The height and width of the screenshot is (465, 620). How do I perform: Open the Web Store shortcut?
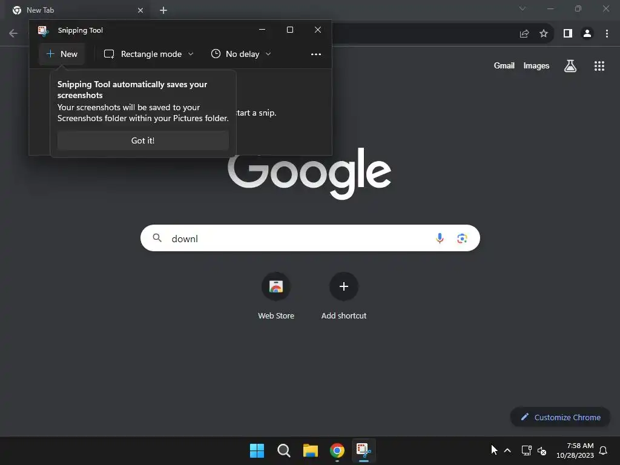(x=276, y=296)
